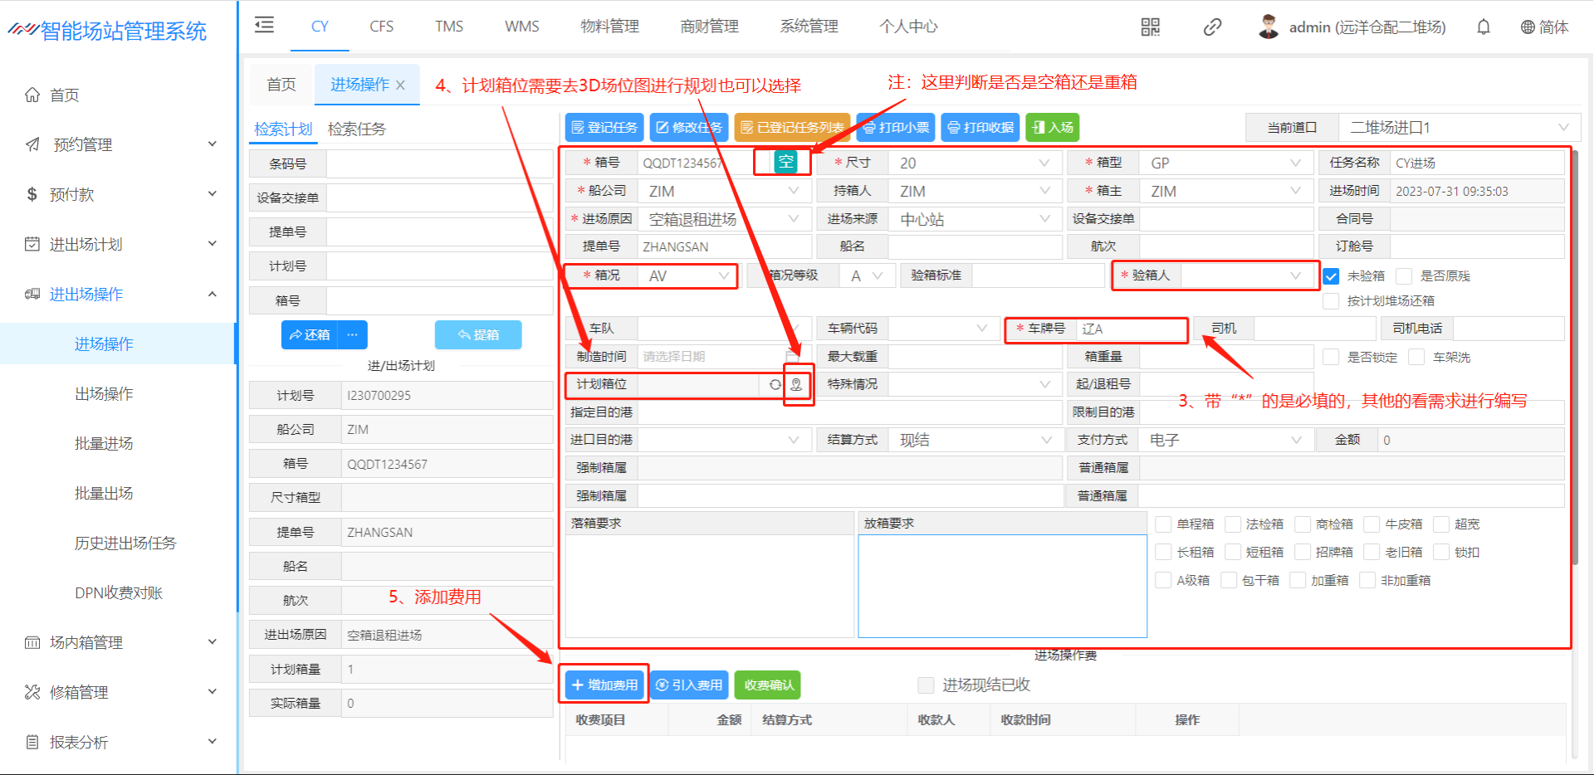
Task: Click the 还箱 more options ellipsis
Action: 353,334
